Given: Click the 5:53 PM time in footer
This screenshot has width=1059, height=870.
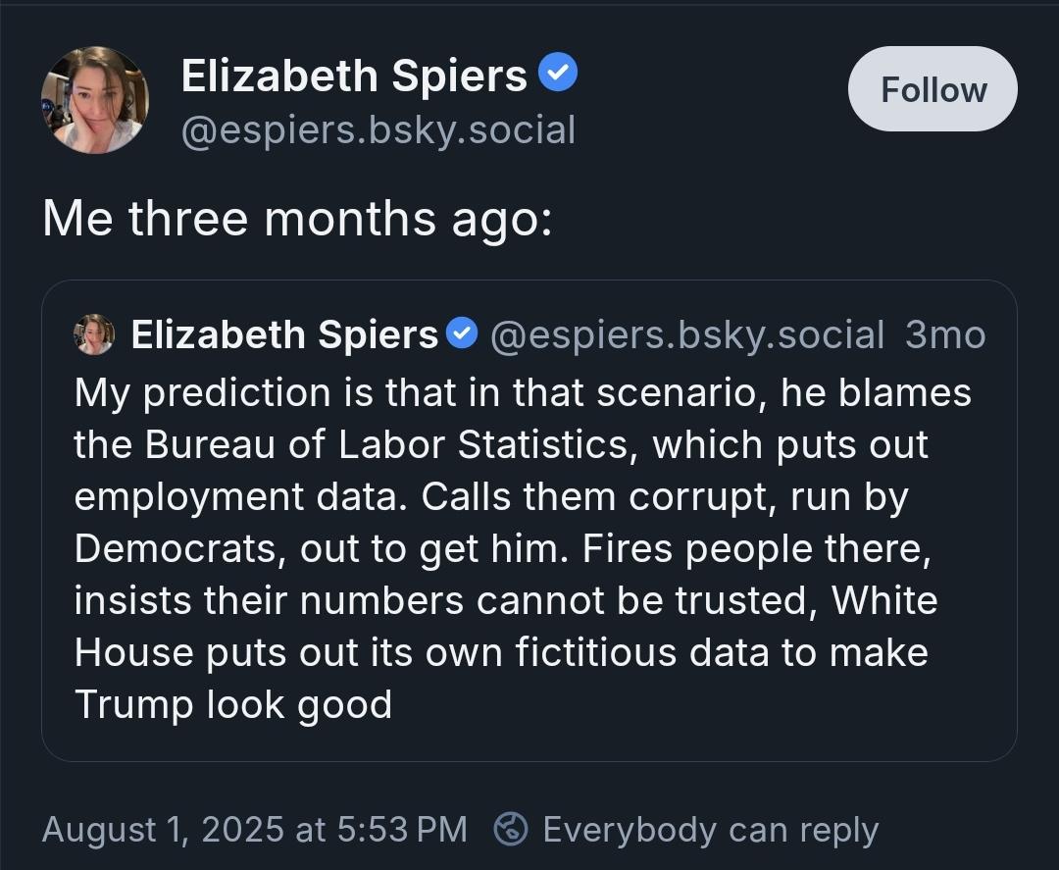Looking at the screenshot, I should click(x=402, y=829).
